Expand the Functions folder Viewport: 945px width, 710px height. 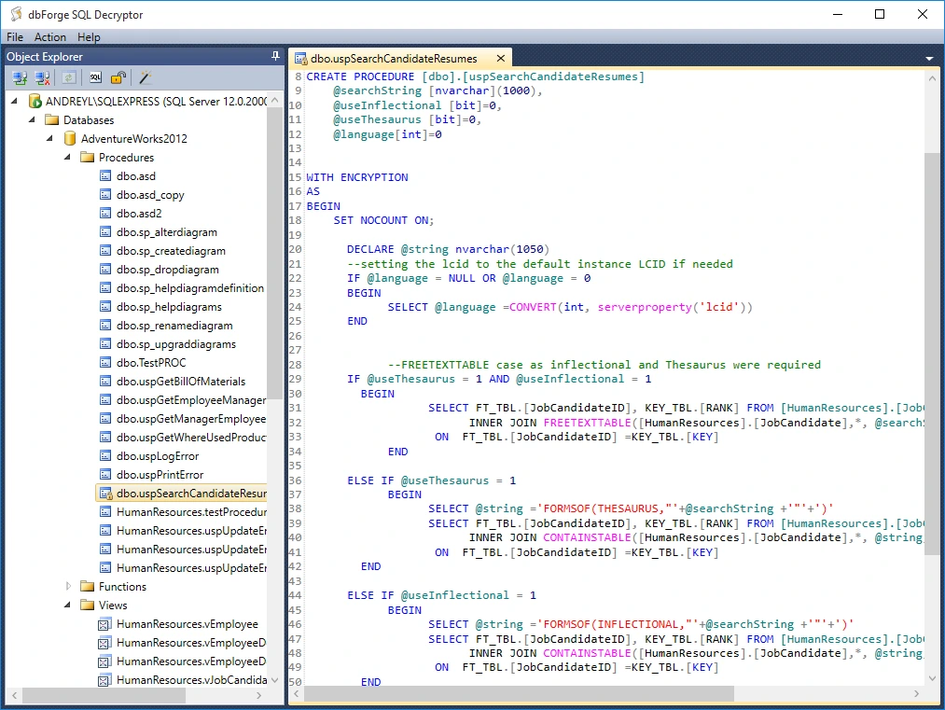click(68, 587)
